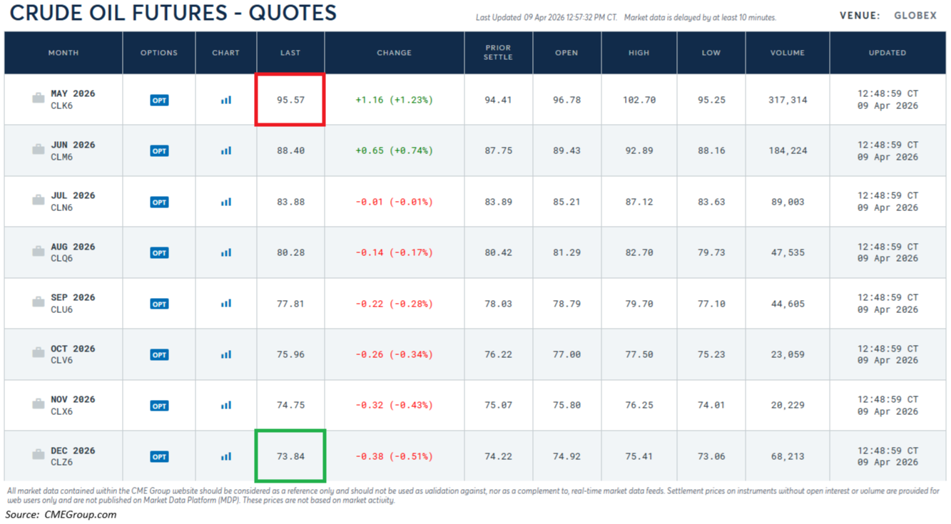Click briefcase icon beside NOV 2026
951x524 pixels.
39,404
